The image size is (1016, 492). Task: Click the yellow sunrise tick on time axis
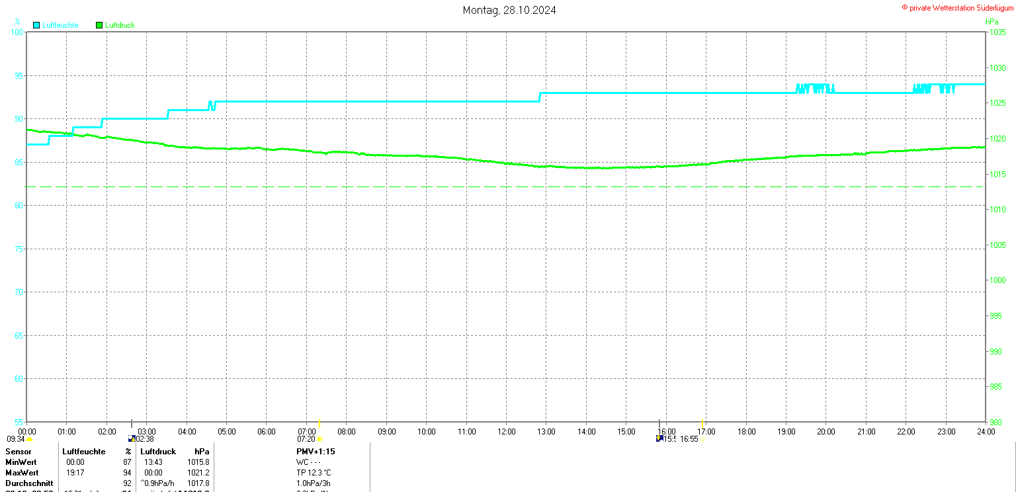(x=319, y=423)
